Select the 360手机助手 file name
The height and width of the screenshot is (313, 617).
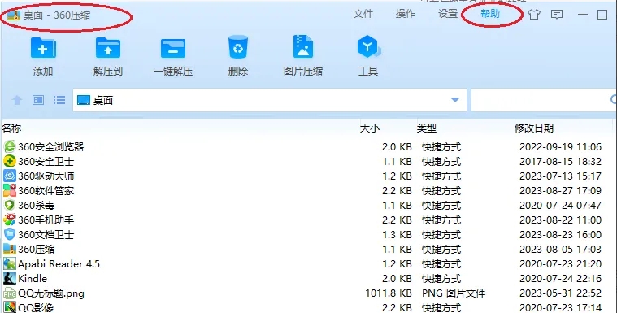[46, 220]
